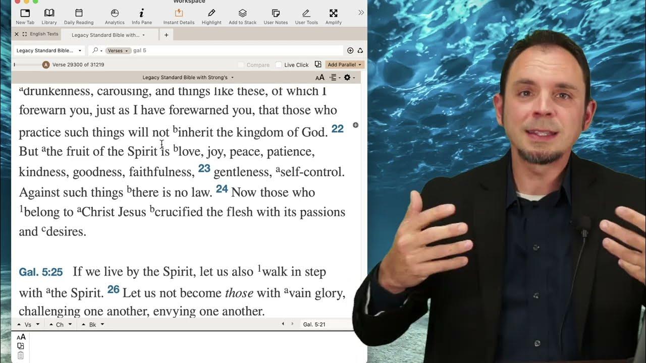Open the Add Parallel dropdown

[x=345, y=65]
